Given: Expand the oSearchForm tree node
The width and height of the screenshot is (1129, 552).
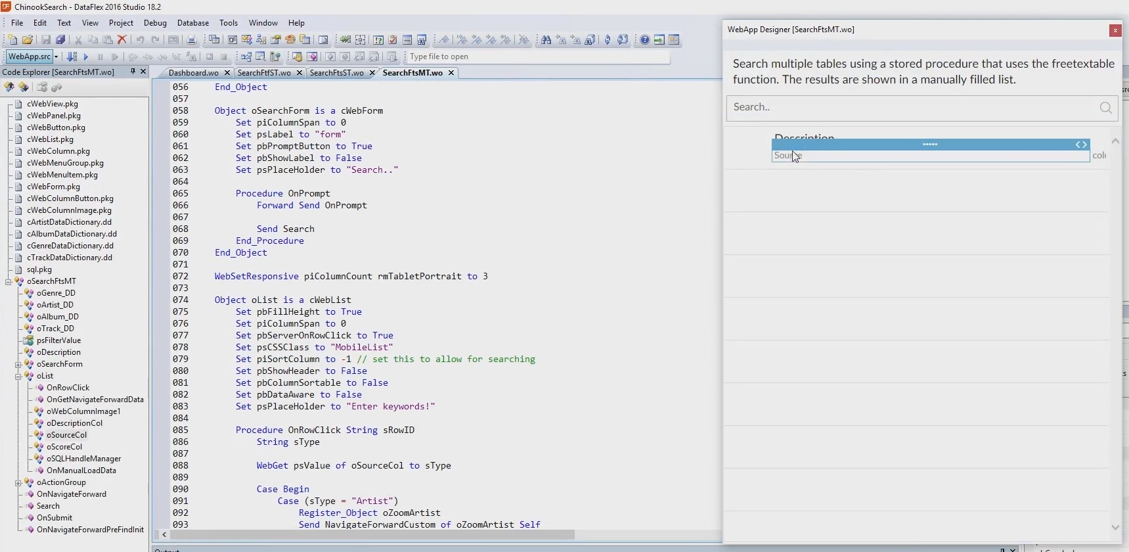Looking at the screenshot, I should pos(18,364).
